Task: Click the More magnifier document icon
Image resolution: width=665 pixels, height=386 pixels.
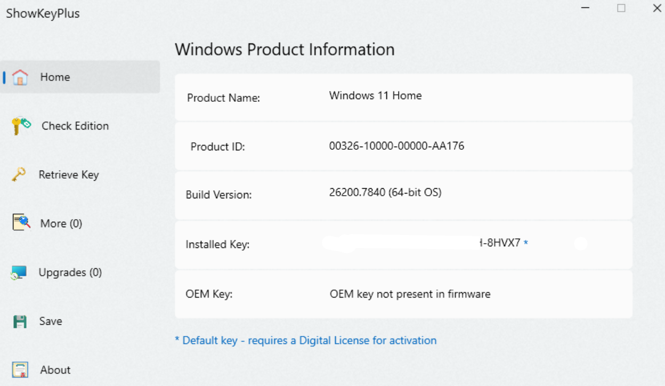Action: click(x=20, y=223)
